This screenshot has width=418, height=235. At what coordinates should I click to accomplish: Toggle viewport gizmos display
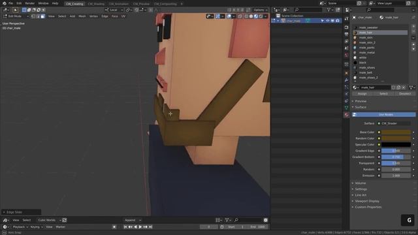[x=217, y=16]
